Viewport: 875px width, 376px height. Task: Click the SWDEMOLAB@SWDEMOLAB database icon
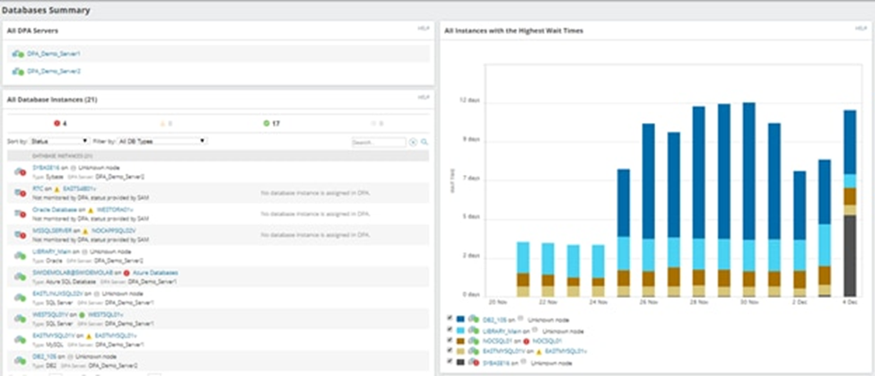20,276
